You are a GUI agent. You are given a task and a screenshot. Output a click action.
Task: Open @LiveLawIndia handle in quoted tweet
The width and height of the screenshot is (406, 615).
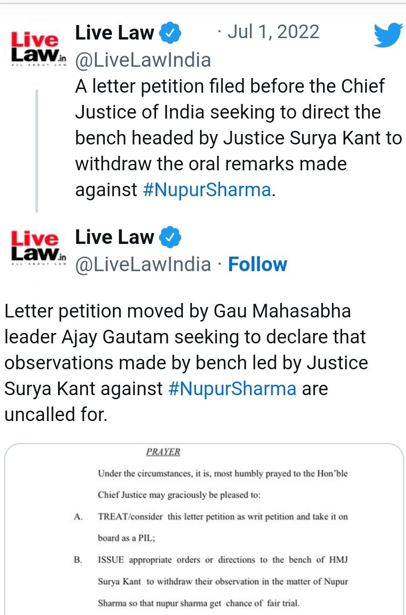pos(143,60)
